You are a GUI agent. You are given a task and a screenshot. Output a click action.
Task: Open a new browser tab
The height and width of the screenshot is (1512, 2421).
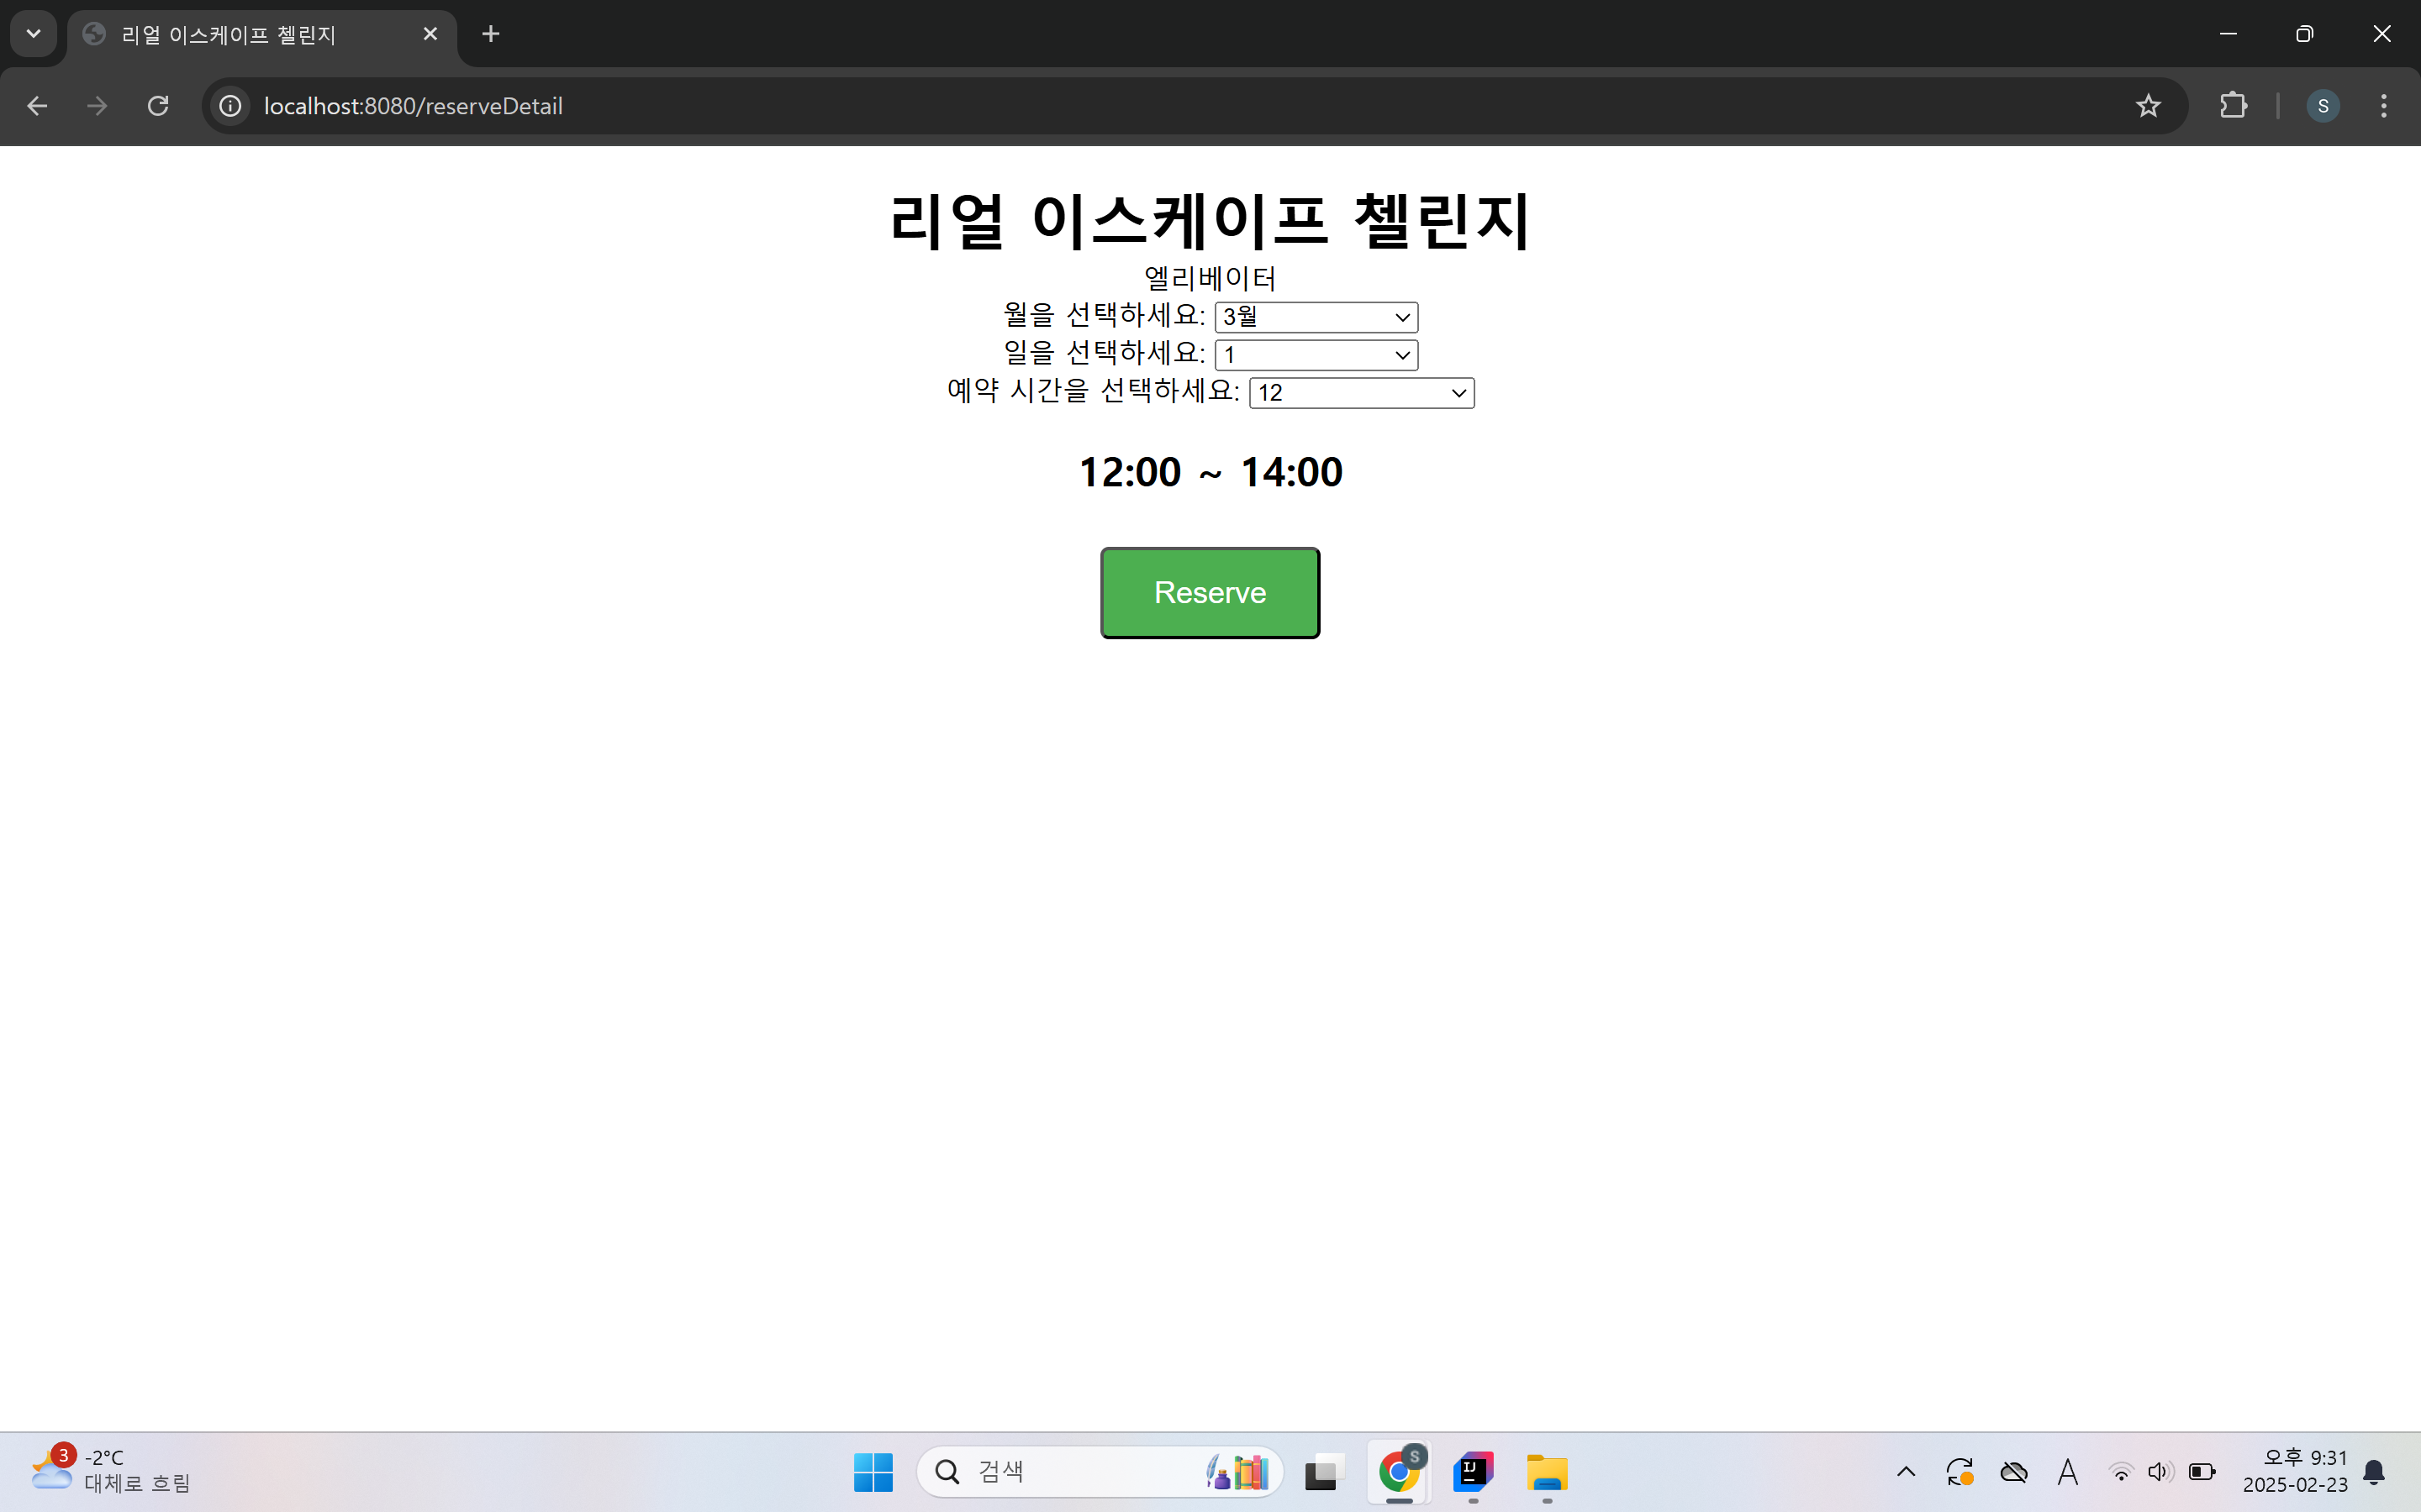pos(490,34)
